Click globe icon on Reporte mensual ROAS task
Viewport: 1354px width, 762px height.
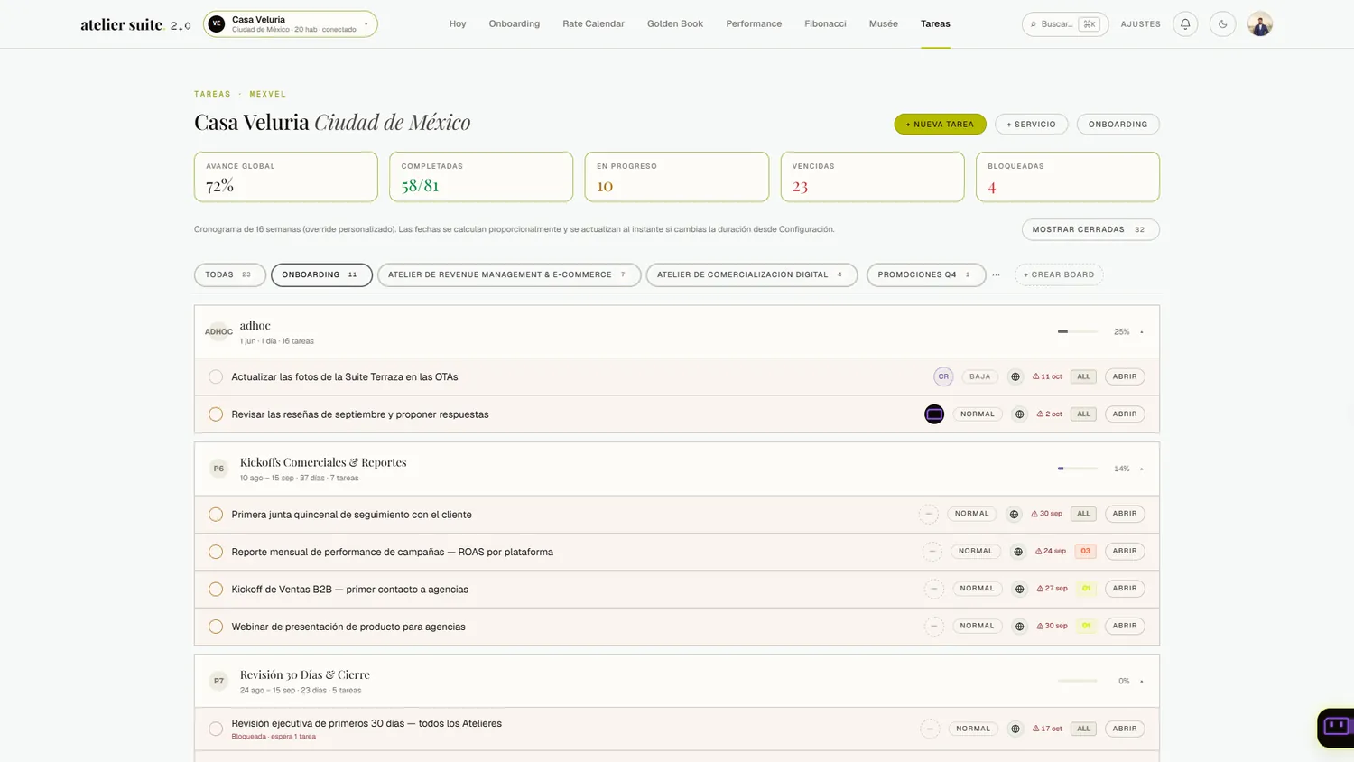pyautogui.click(x=1017, y=552)
